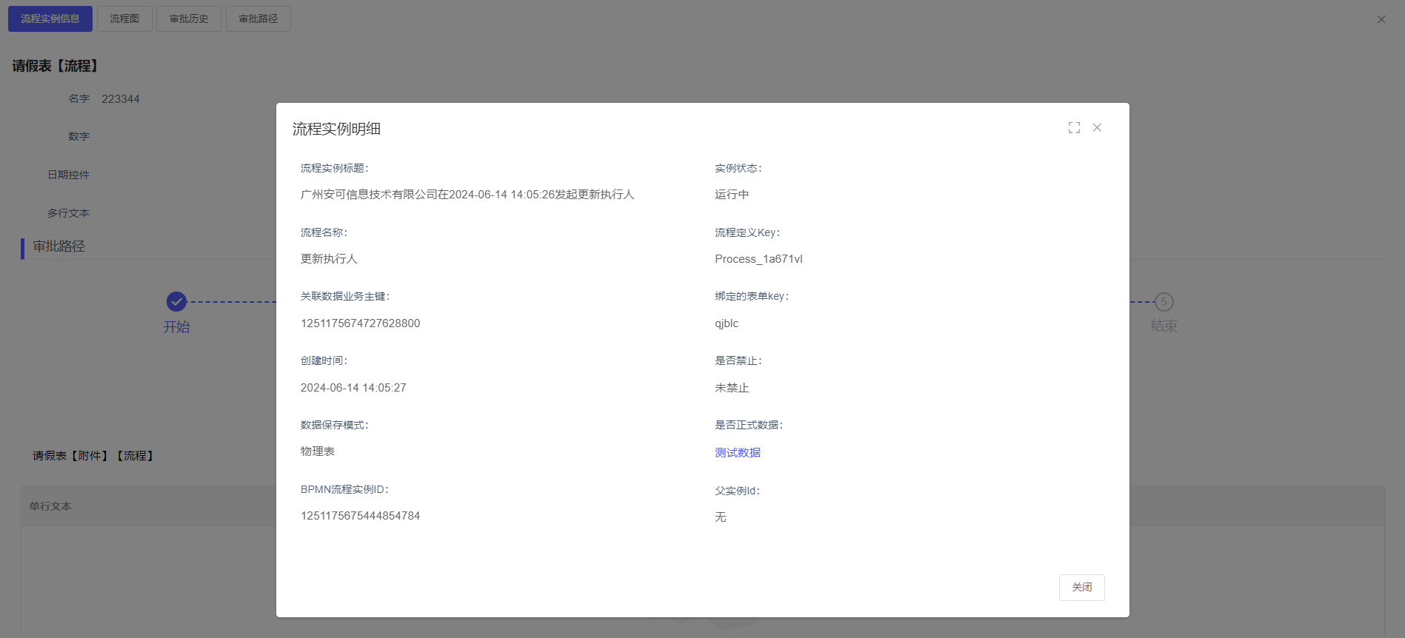Maximize the 流程实例明细 dialog to fullscreen
1405x638 pixels.
pos(1074,128)
